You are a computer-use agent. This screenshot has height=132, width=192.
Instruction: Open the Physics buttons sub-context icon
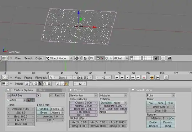pos(62,84)
